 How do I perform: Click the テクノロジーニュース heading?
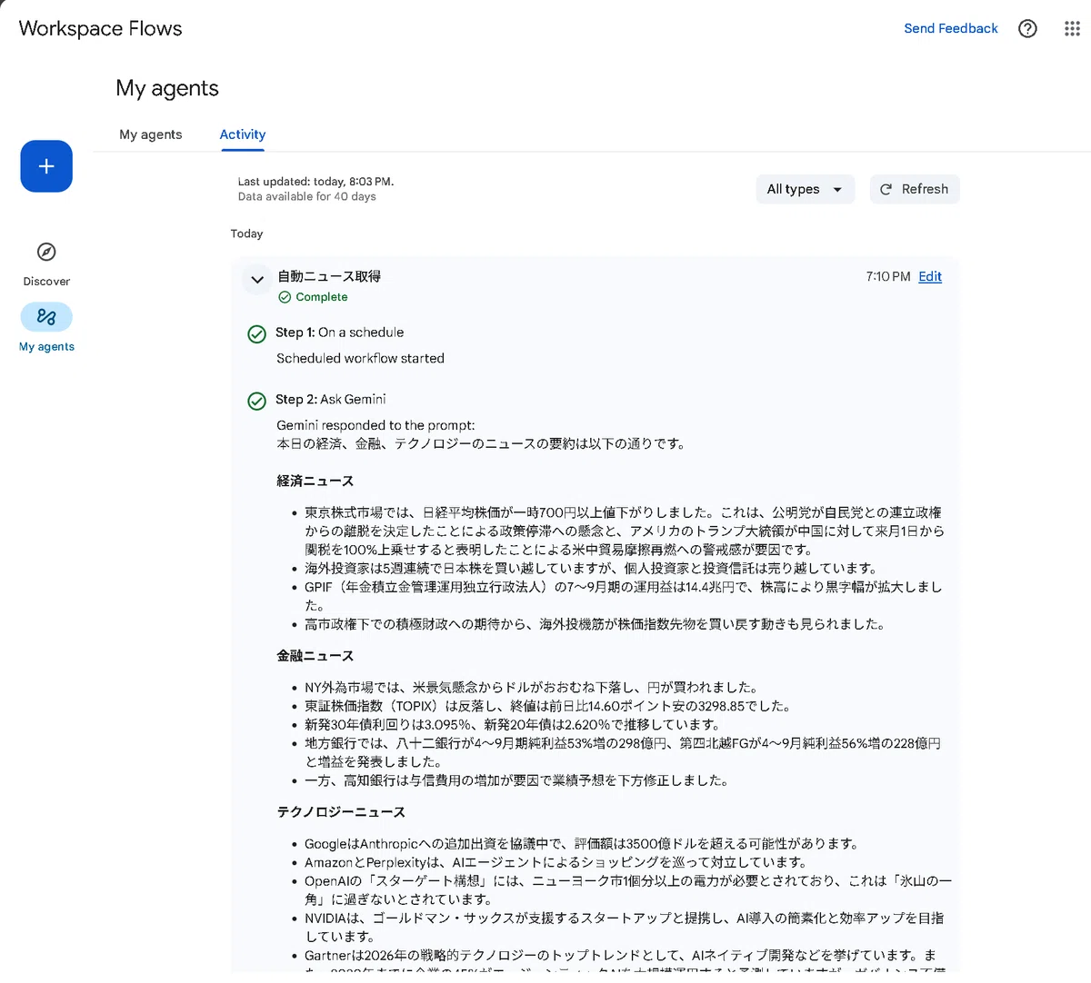point(341,811)
